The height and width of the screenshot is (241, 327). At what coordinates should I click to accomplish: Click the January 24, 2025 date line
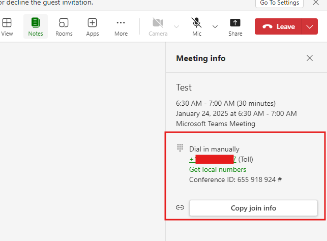coord(236,113)
